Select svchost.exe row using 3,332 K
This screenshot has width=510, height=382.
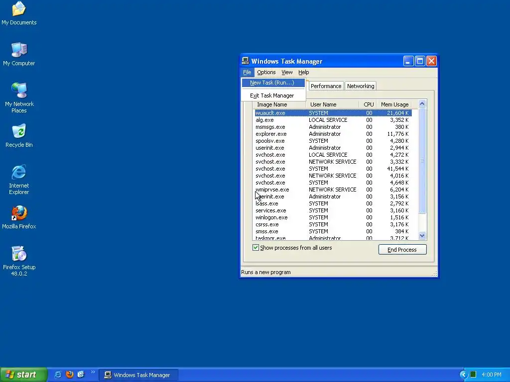[333, 162]
